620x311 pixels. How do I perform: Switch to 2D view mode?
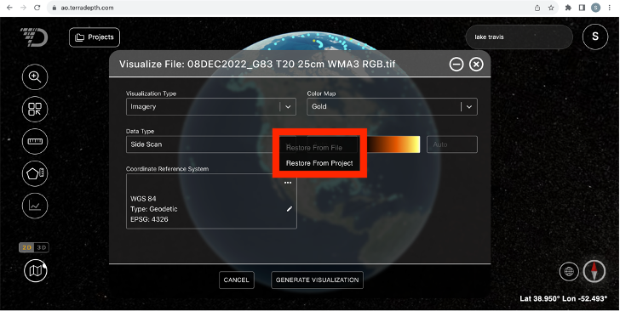tap(27, 247)
